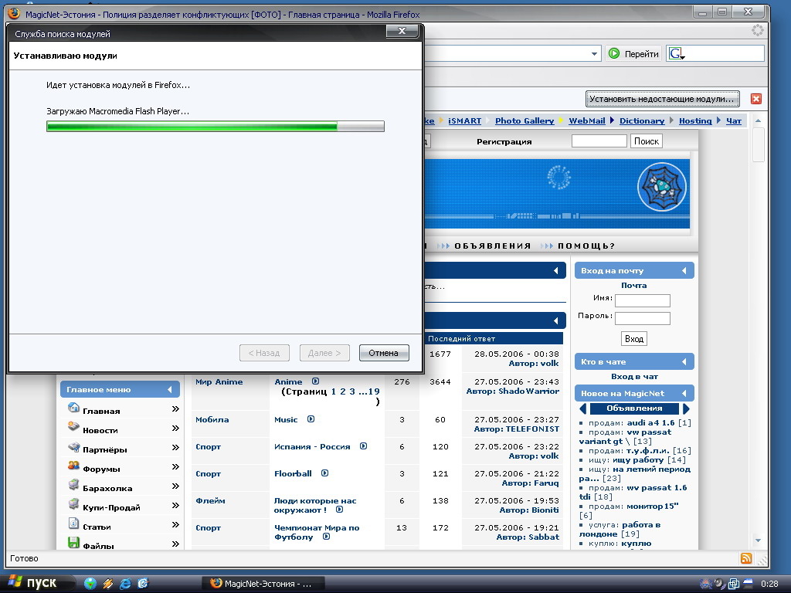This screenshot has height=593, width=791.
Task: Click the arrow icon beside the Music topic
Action: pyautogui.click(x=311, y=419)
